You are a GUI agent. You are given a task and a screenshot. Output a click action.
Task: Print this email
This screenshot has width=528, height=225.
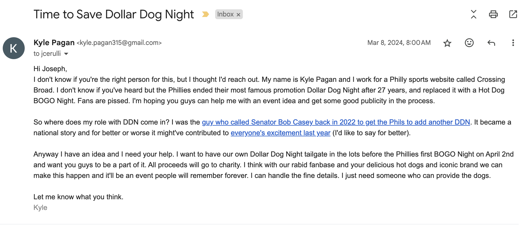coord(493,14)
